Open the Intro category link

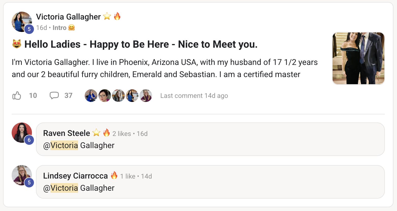coord(60,28)
